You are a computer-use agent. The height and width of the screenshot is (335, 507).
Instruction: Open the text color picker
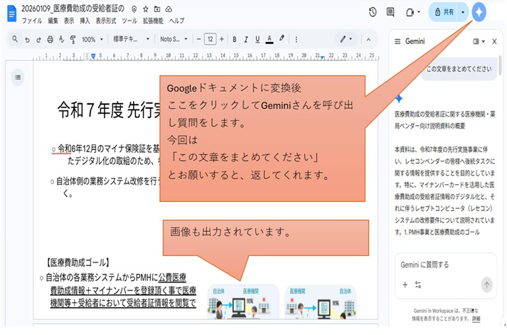(269, 39)
